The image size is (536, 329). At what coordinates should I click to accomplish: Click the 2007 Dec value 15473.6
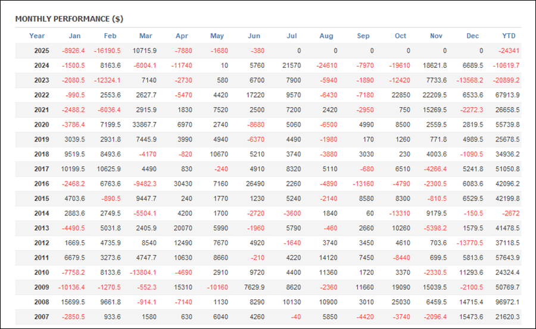471,317
